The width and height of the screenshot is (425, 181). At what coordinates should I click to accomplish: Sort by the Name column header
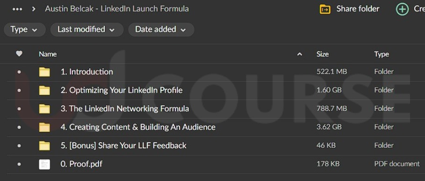pyautogui.click(x=48, y=54)
